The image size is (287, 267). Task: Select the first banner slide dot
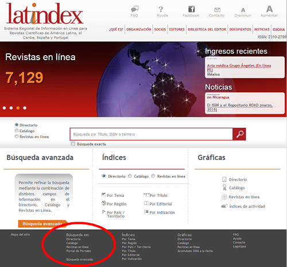(4, 108)
